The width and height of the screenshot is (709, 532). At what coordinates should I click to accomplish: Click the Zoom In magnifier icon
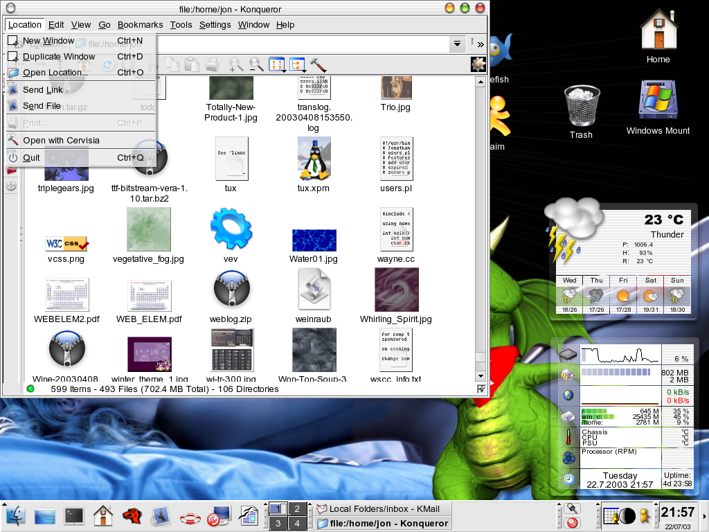(x=235, y=64)
